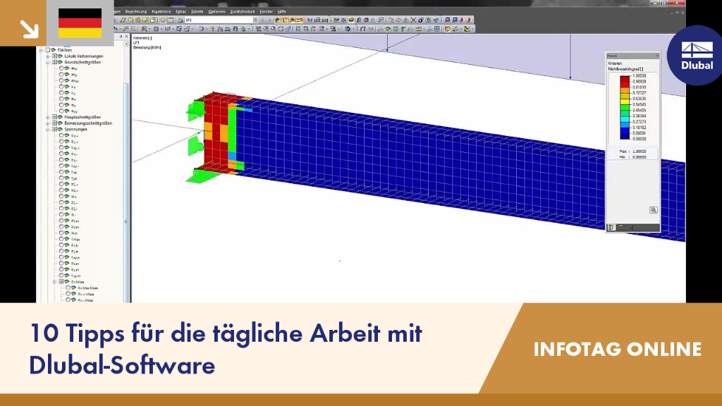
Task: Open the Ergebnisse menu
Action: point(161,11)
